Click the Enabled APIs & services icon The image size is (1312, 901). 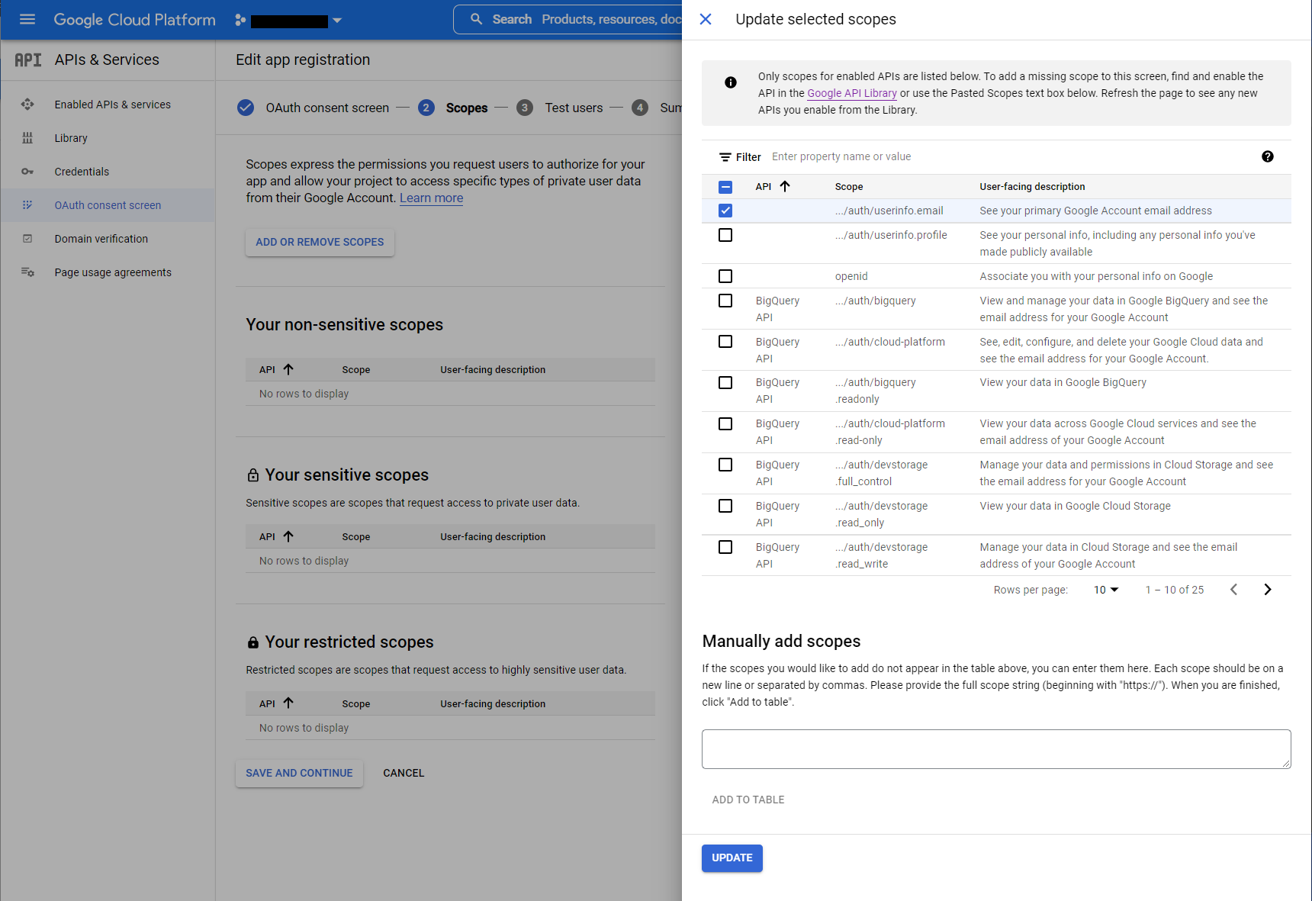click(x=27, y=105)
